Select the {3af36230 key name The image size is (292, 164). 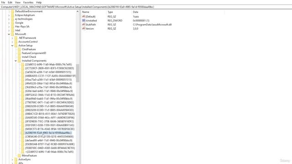pos(48,72)
